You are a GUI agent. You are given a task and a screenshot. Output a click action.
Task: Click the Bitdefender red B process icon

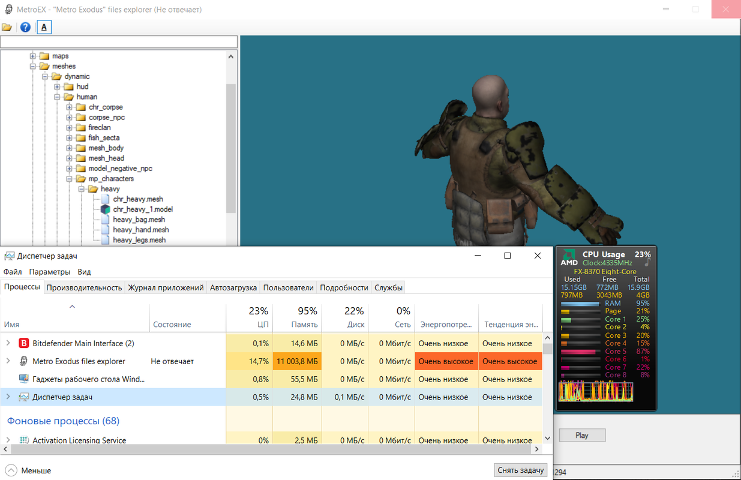tap(24, 343)
